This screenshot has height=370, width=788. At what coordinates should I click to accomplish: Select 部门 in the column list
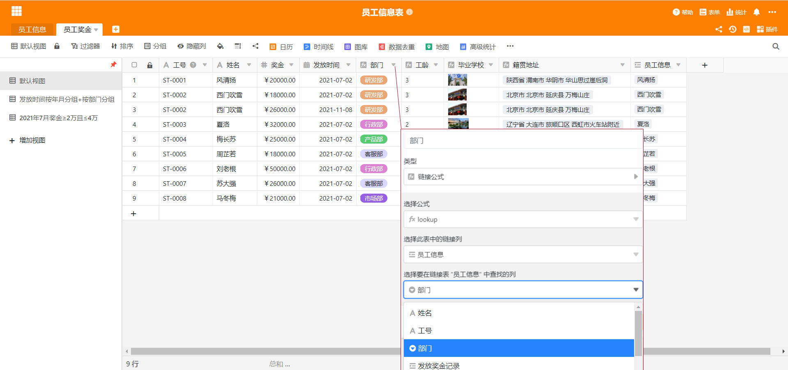tap(519, 348)
